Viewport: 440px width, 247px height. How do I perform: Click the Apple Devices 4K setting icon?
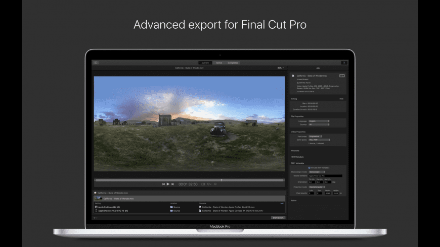click(x=96, y=211)
